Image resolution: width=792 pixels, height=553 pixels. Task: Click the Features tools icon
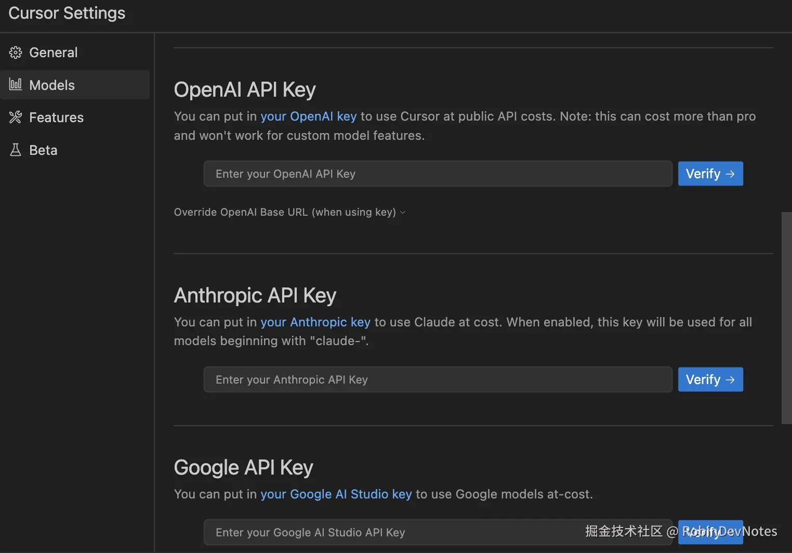[16, 117]
